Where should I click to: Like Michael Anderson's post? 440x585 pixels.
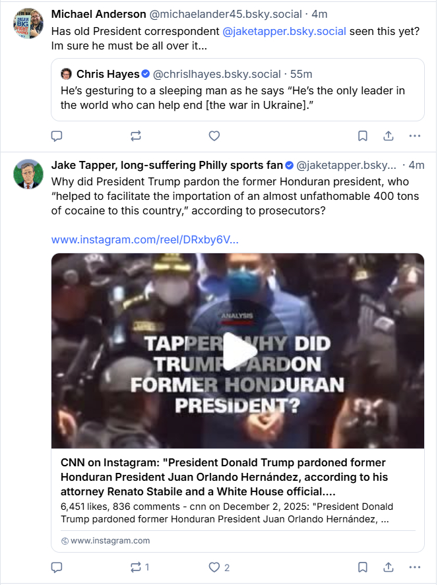(214, 136)
